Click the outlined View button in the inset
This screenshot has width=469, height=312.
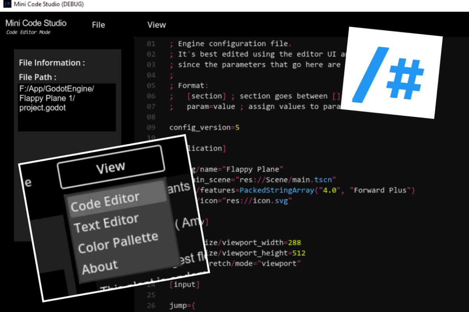(110, 168)
